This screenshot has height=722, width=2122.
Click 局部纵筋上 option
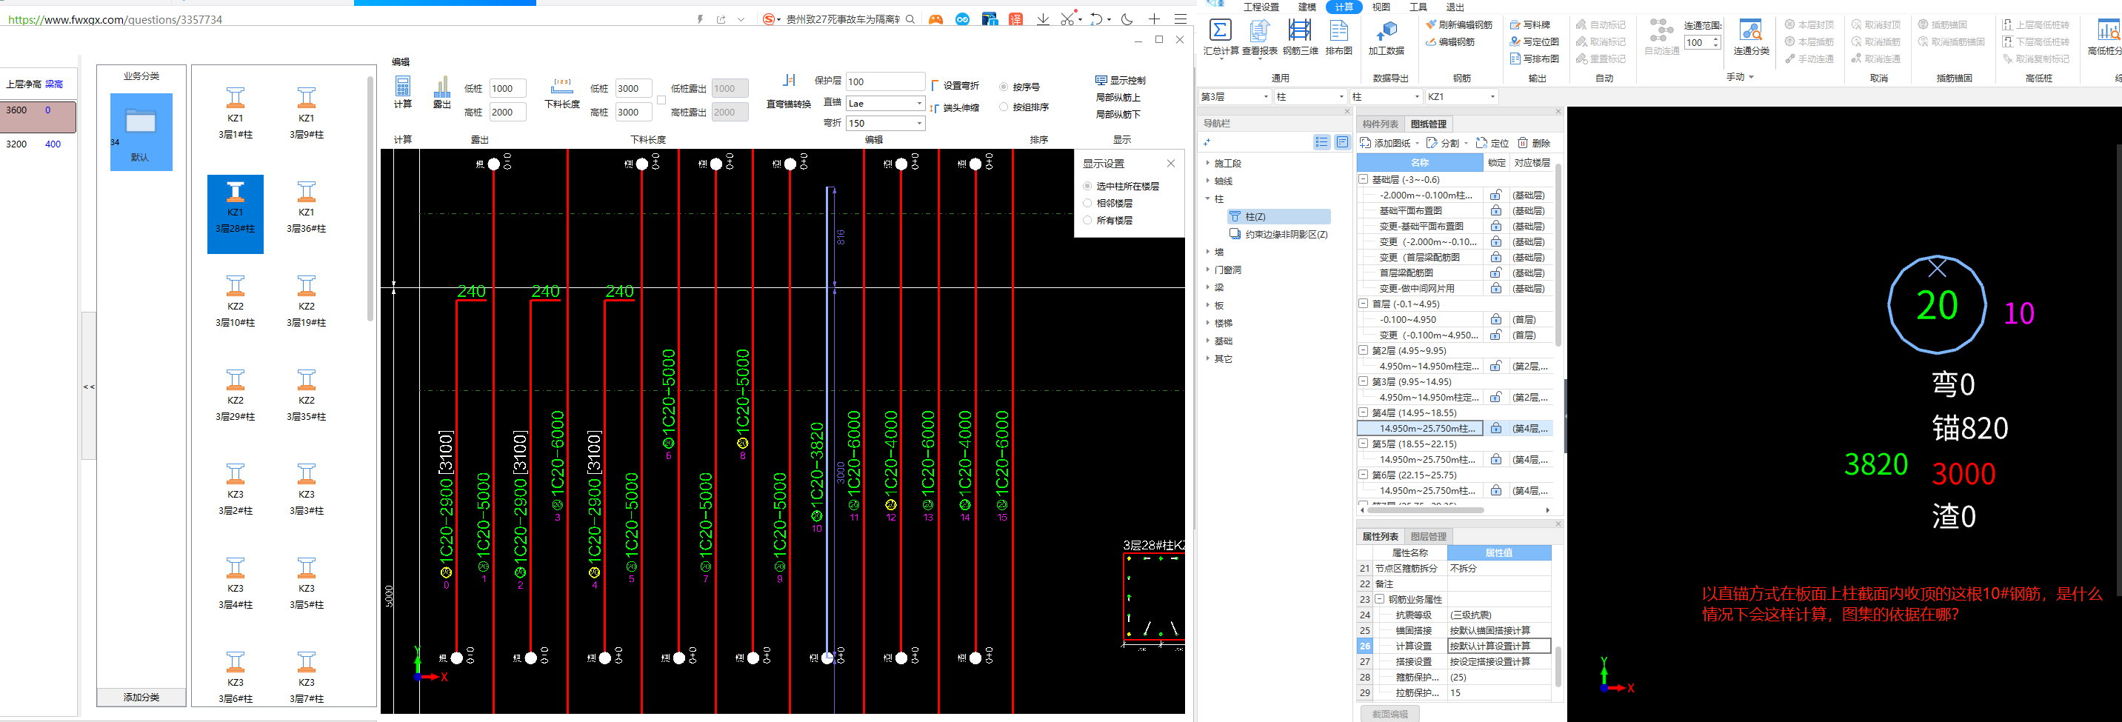coord(1118,97)
